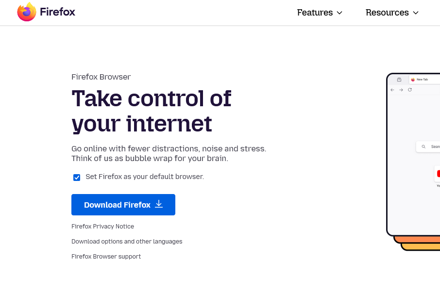The image size is (440, 293).
Task: Expand the Features chevron
Action: coord(339,13)
